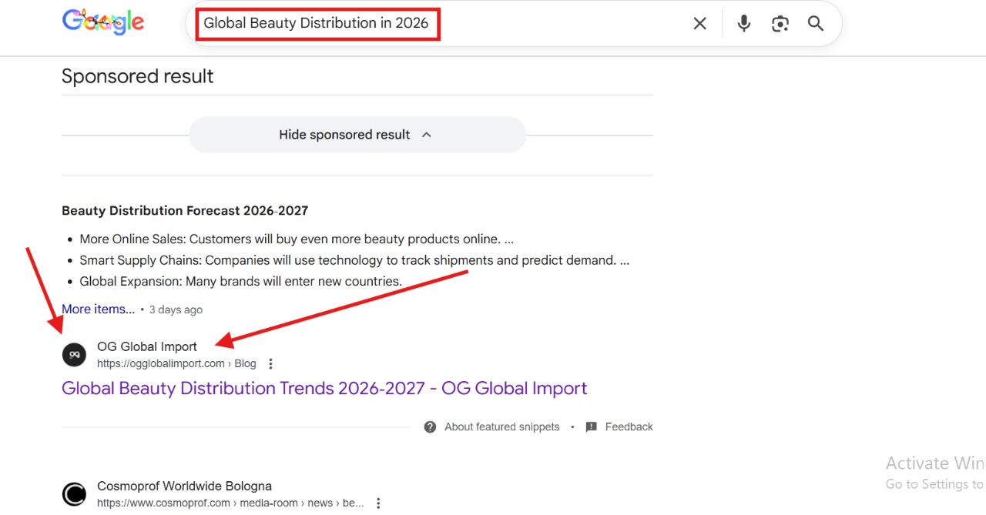Click the OG Global Import site name
This screenshot has width=986, height=515.
pyautogui.click(x=147, y=347)
